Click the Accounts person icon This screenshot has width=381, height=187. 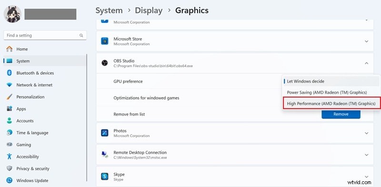(x=9, y=121)
